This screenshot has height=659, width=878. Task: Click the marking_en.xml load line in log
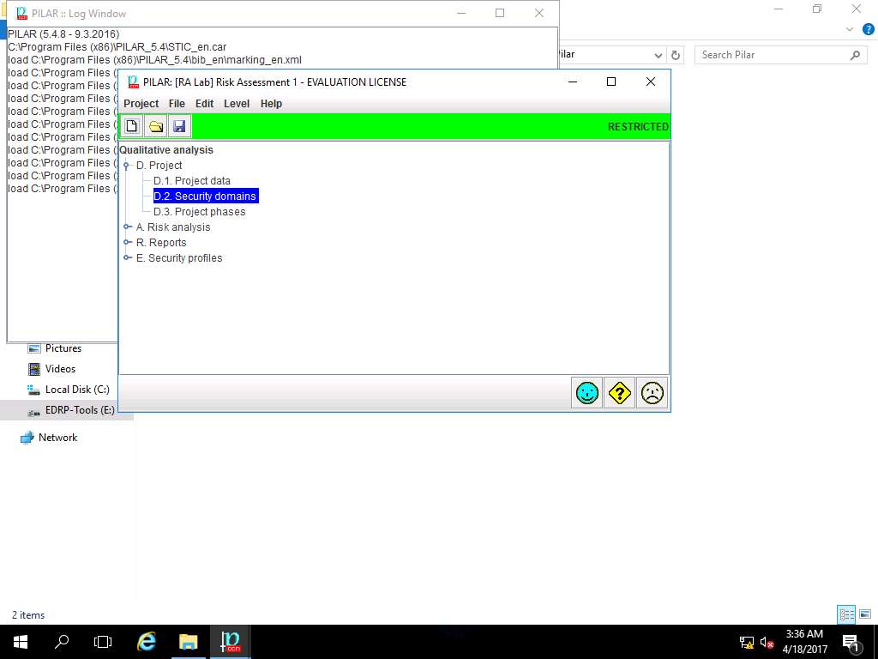click(154, 60)
